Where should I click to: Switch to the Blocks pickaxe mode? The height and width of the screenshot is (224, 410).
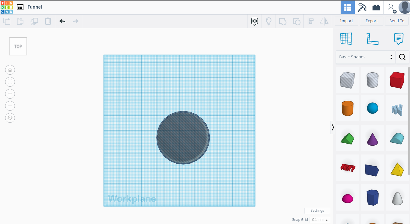(362, 7)
